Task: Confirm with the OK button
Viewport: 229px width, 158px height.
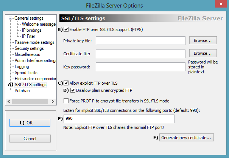Action: point(30,123)
